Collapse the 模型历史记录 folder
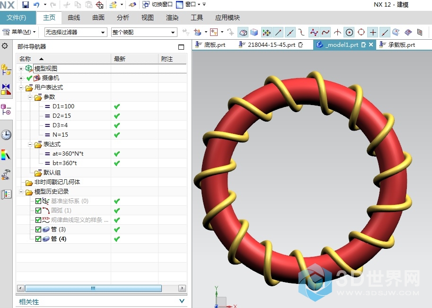The width and height of the screenshot is (432, 308). [21, 192]
